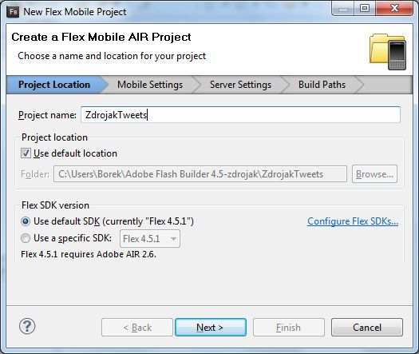Viewport: 419px width, 354px height.
Task: Click the Finish button
Action: click(289, 328)
